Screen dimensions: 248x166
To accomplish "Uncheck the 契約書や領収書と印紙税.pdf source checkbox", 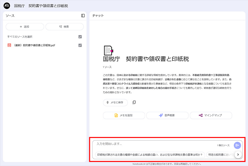I will (x=80, y=45).
